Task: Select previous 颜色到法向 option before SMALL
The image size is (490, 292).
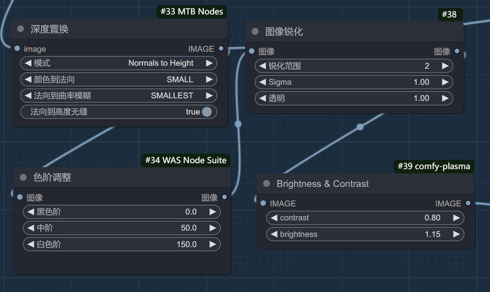Action: [28, 79]
